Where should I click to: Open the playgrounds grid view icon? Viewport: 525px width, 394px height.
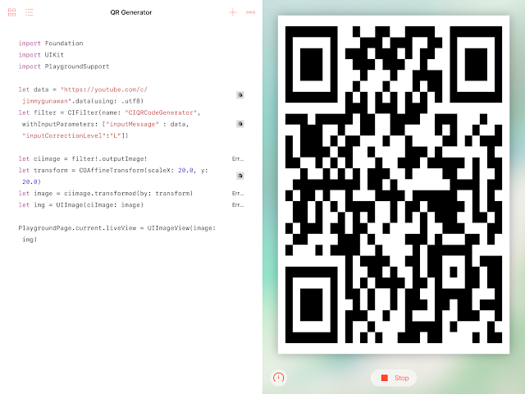[12, 12]
